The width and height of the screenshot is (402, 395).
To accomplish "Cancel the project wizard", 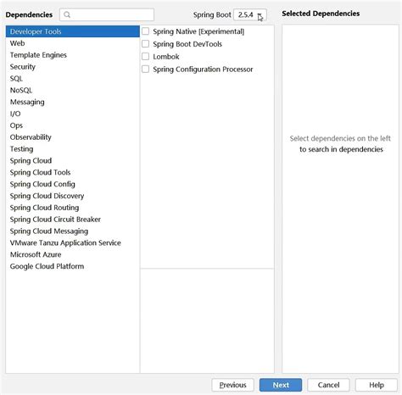I will coord(328,385).
